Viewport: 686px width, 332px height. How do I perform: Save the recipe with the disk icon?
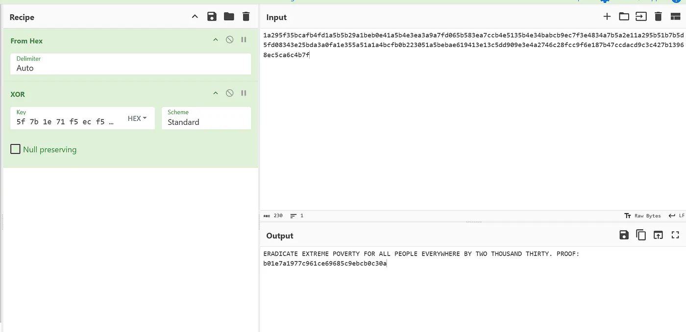point(212,17)
